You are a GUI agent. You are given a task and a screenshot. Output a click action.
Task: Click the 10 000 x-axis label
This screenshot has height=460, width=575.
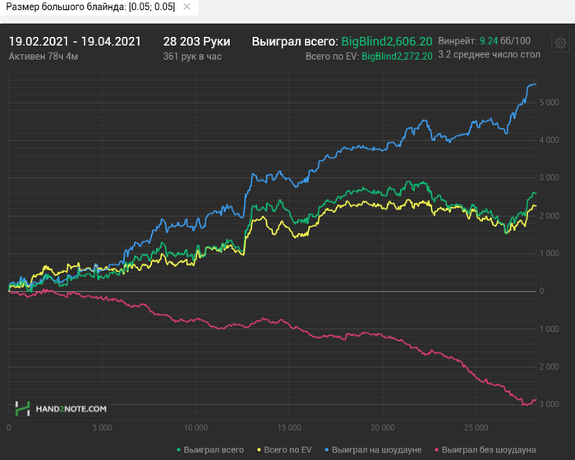click(195, 428)
